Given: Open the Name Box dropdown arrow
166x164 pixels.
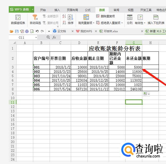Looking at the screenshot, I should pyautogui.click(x=36, y=38).
